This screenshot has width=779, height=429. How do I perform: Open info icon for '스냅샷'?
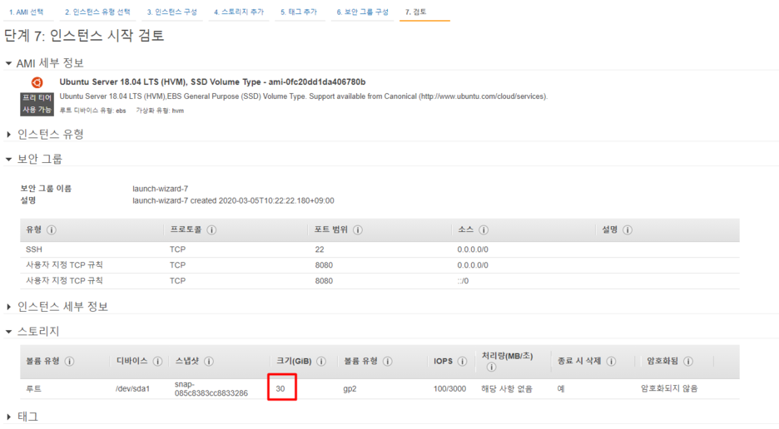click(x=209, y=362)
